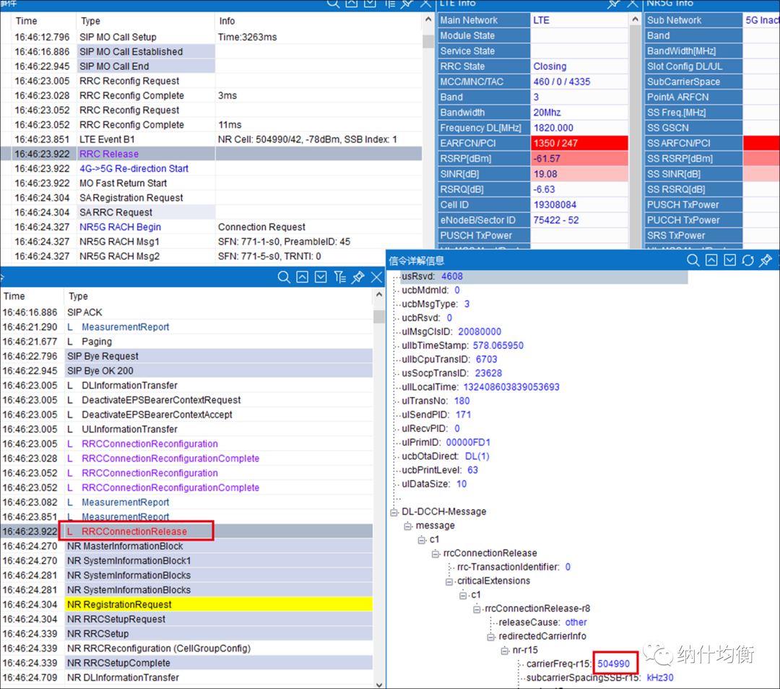Click the RRC State value Closing
The width and height of the screenshot is (780, 689).
click(579, 66)
